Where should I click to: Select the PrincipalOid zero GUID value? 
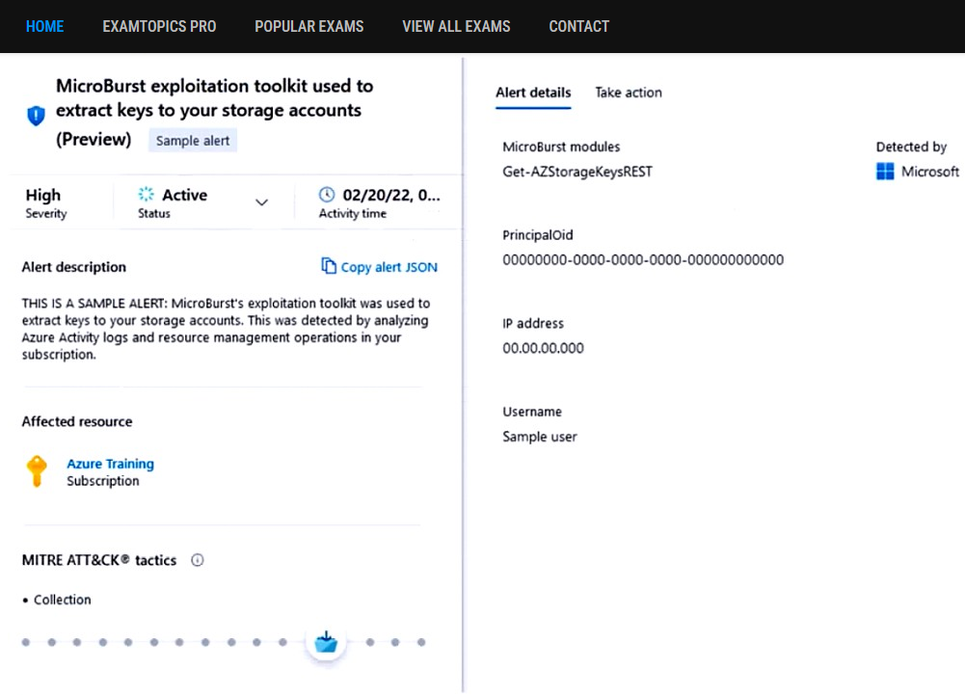click(x=643, y=259)
